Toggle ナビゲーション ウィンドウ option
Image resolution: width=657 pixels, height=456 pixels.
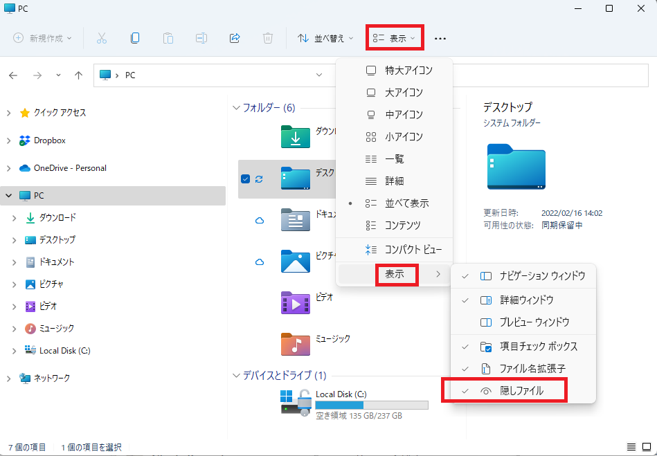(x=523, y=276)
